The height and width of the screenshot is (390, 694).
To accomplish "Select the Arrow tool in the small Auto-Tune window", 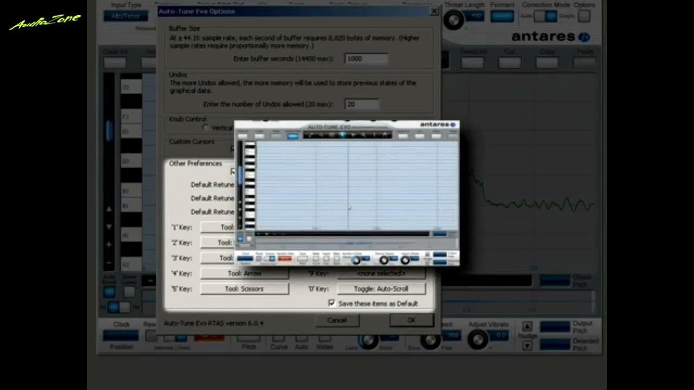I will tap(342, 135).
